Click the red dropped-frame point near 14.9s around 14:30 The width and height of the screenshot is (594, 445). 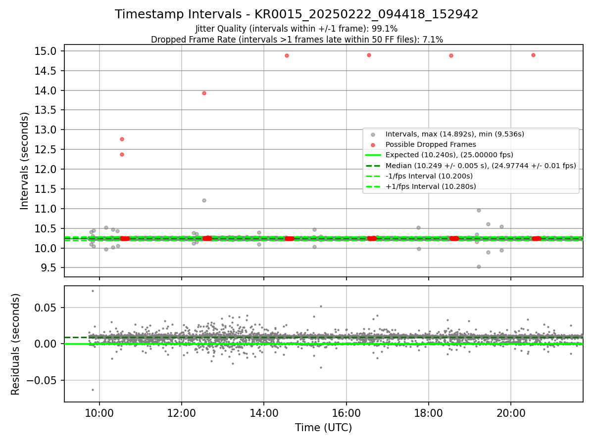(x=287, y=55)
